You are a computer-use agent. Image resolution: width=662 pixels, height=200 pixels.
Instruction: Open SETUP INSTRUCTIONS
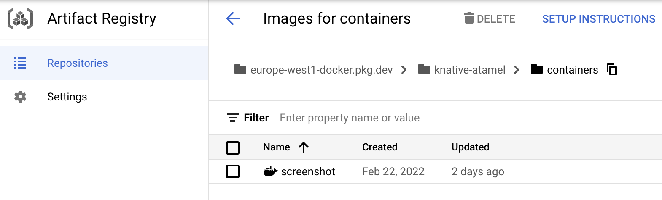pos(598,19)
